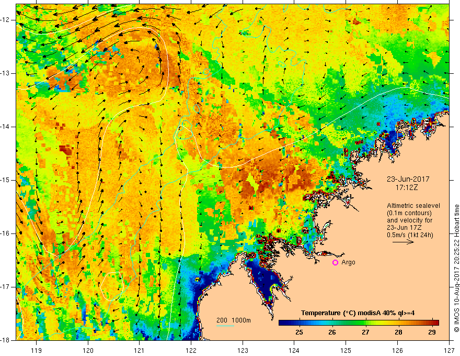The height and width of the screenshot is (356, 460).
Task: Click the latitude axis label '-15'
Action: [x=5, y=180]
